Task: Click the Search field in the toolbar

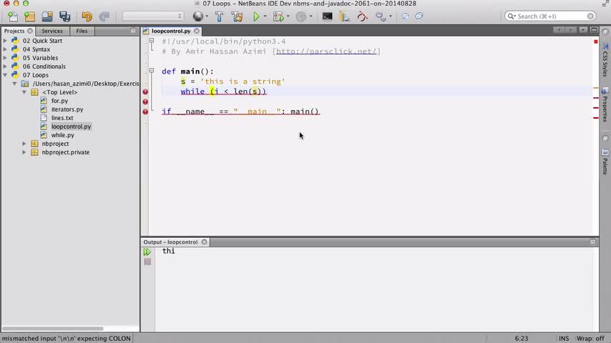Action: 549,16
